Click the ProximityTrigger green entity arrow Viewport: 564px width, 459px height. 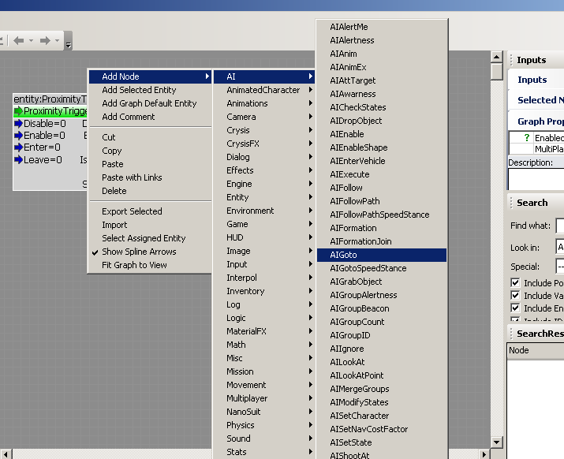[18, 111]
